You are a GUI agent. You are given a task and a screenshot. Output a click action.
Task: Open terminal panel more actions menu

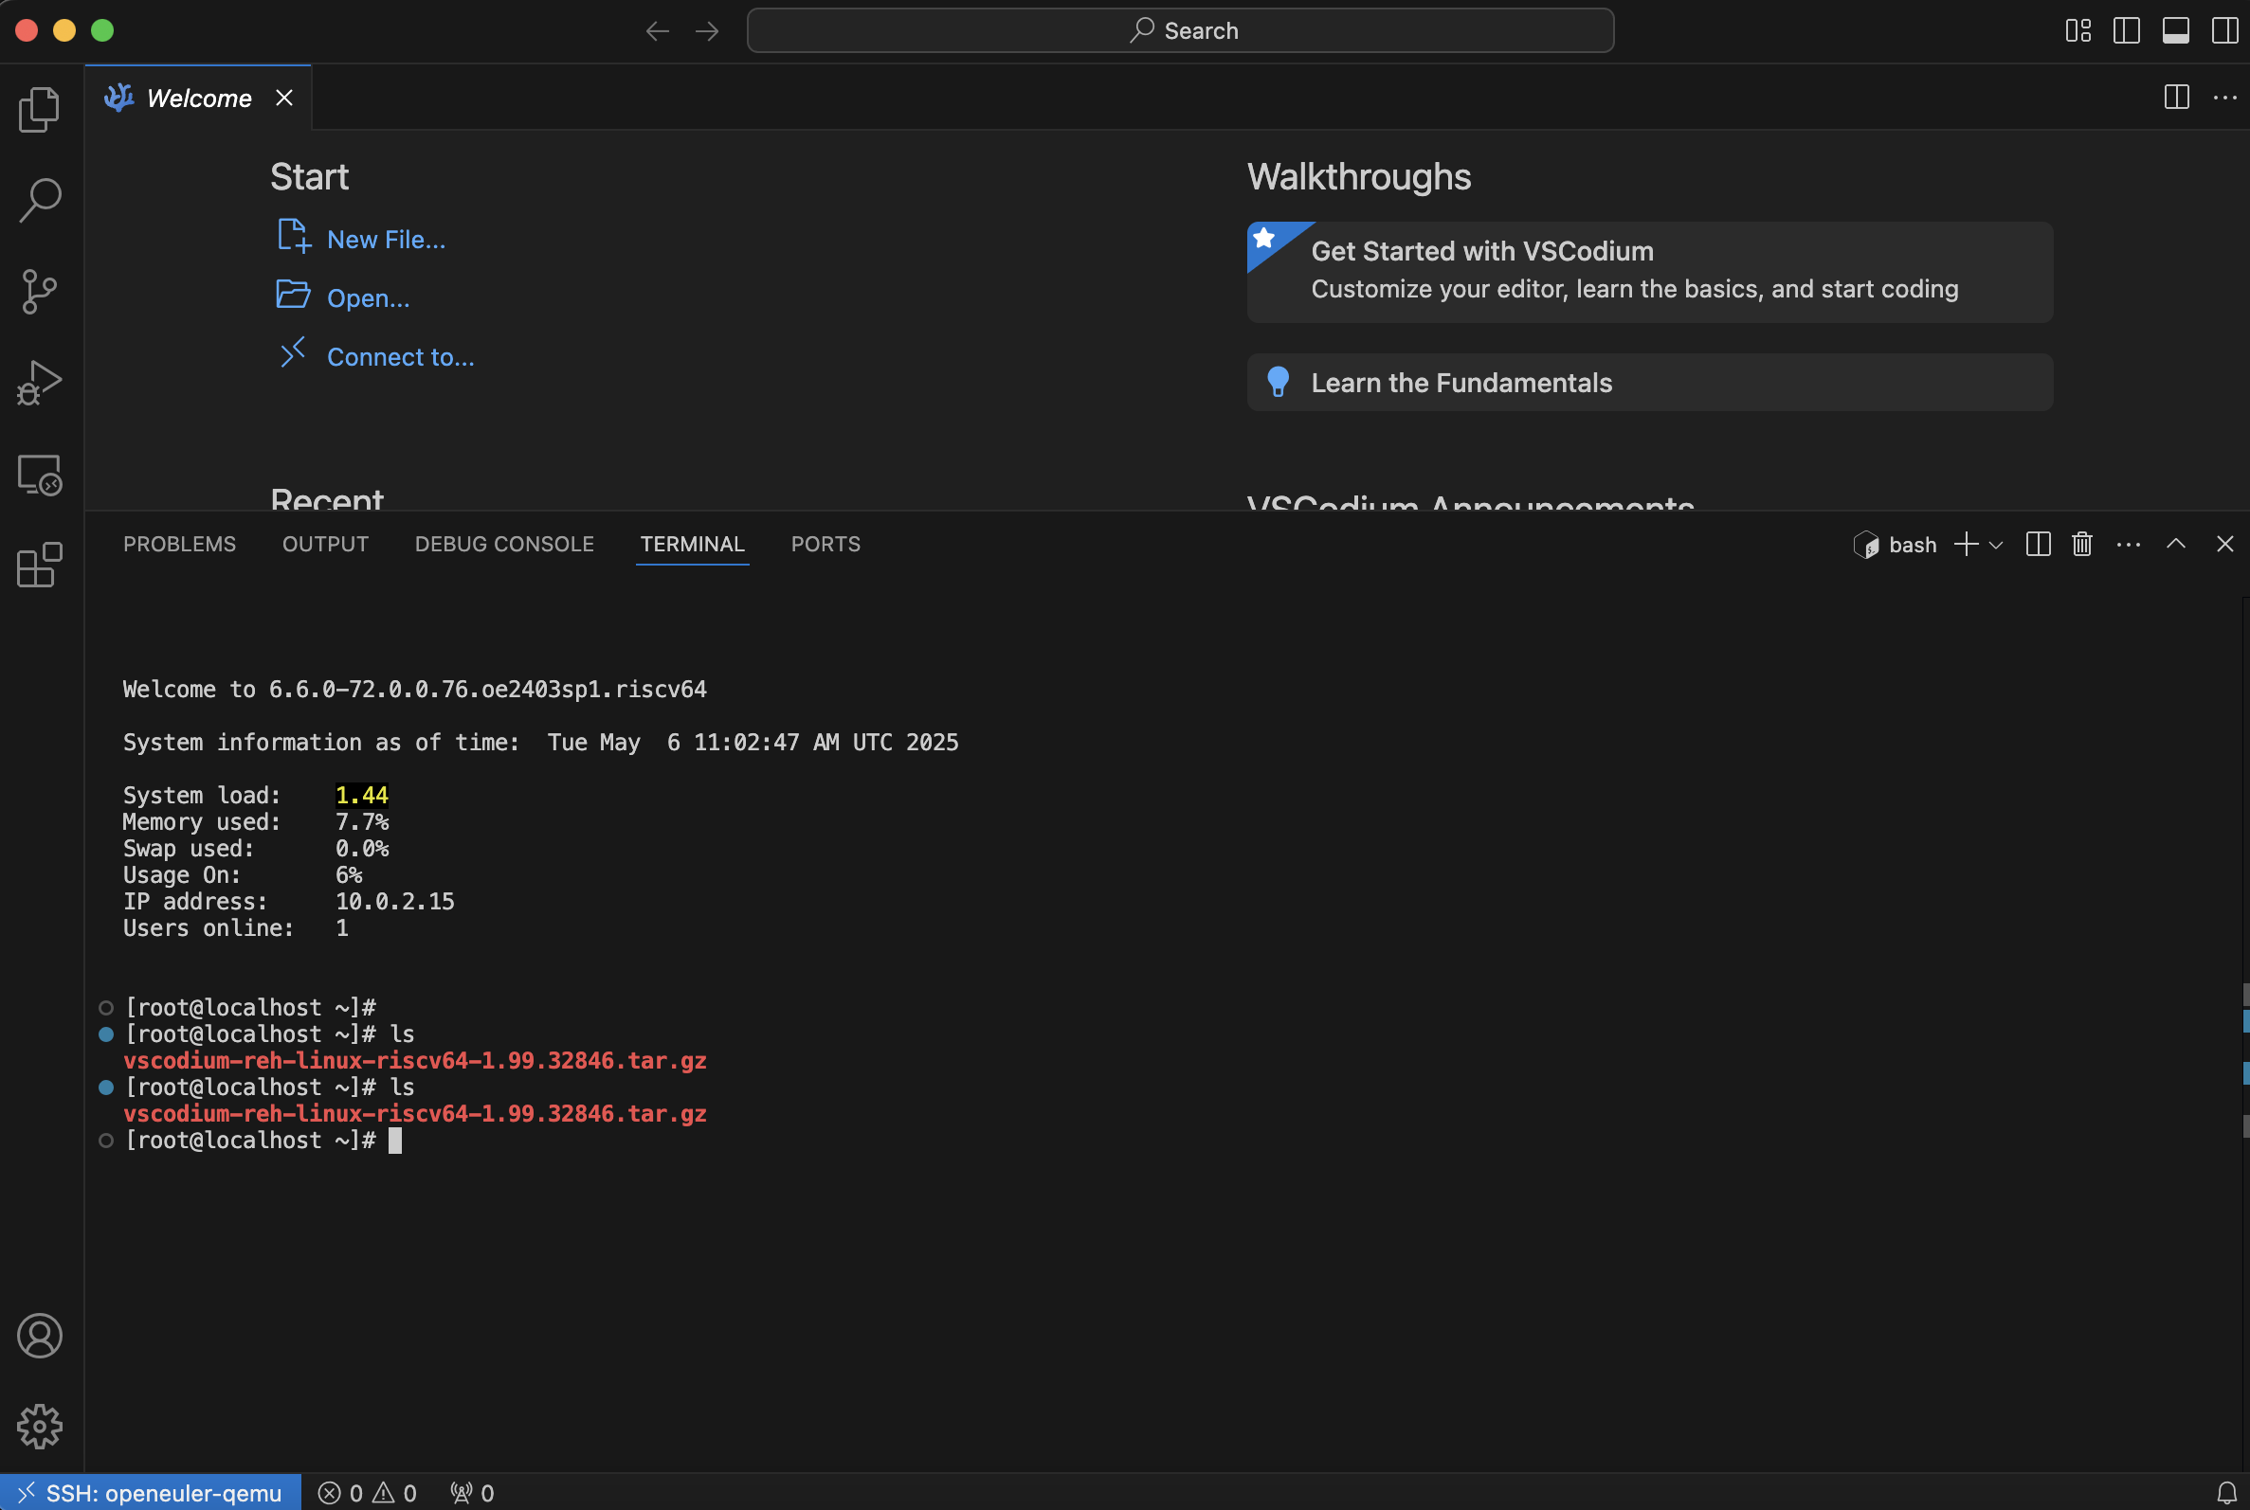pyautogui.click(x=2128, y=544)
